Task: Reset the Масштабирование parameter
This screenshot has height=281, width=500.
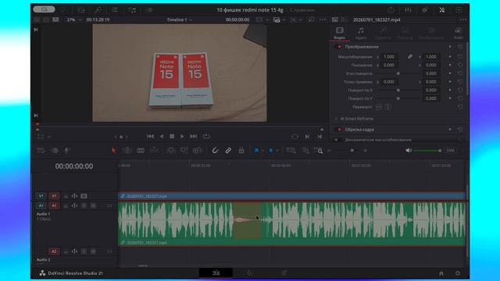Action: (460, 57)
